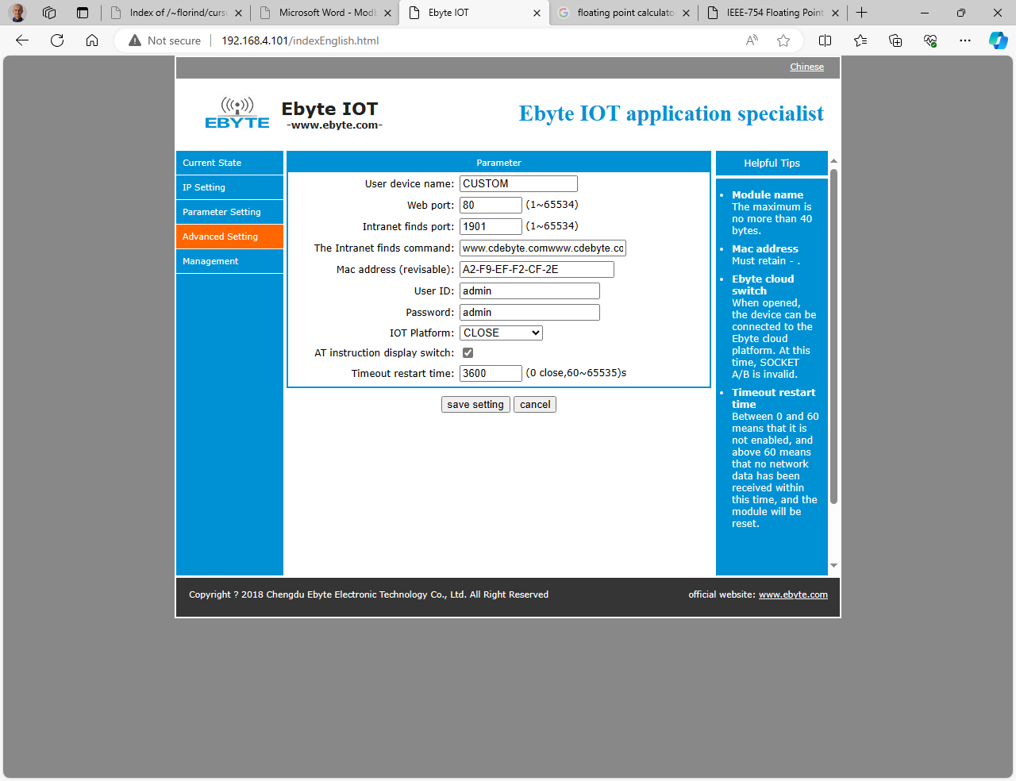Open the Collections icon
Viewport: 1016px width, 781px height.
click(x=895, y=40)
